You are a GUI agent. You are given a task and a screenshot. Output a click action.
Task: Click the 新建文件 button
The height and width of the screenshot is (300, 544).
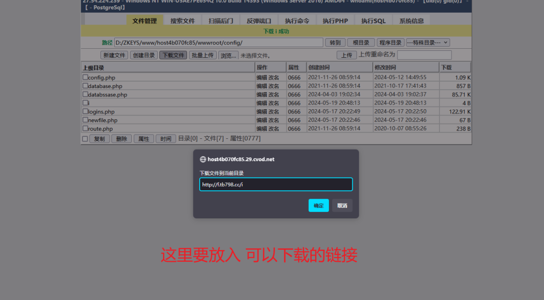pyautogui.click(x=114, y=55)
